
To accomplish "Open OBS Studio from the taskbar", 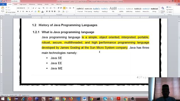I will 132,98.
